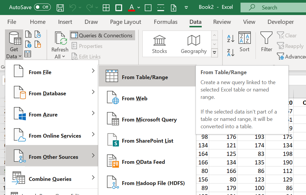Screen dimensions: 306x195
Task: Click in the Search box
Action: [273, 8]
